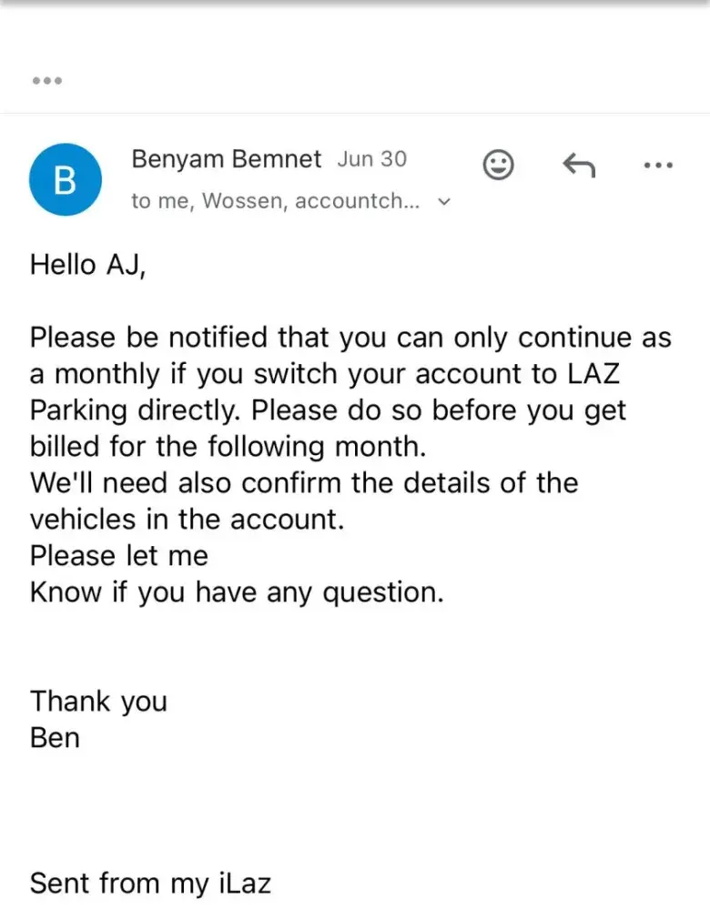Viewport: 710px width, 910px height.
Task: Tap the Jun 30 date stamp
Action: point(372,159)
